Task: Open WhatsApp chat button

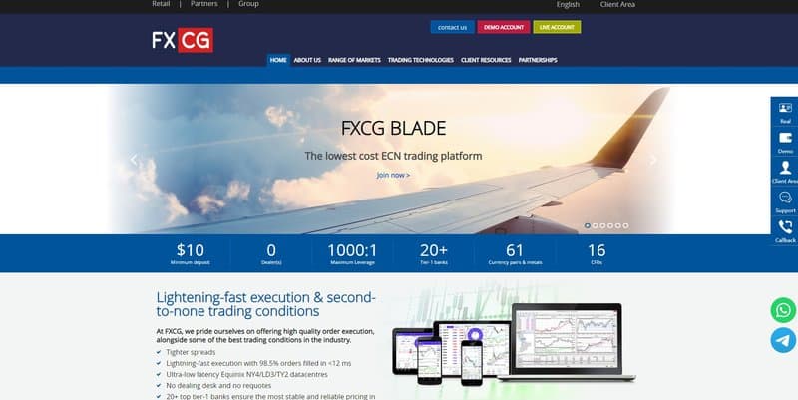Action: (783, 310)
